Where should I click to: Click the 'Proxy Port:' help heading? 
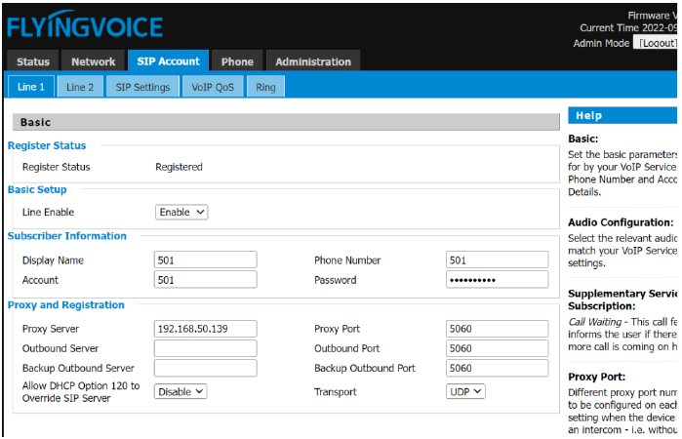pos(597,377)
